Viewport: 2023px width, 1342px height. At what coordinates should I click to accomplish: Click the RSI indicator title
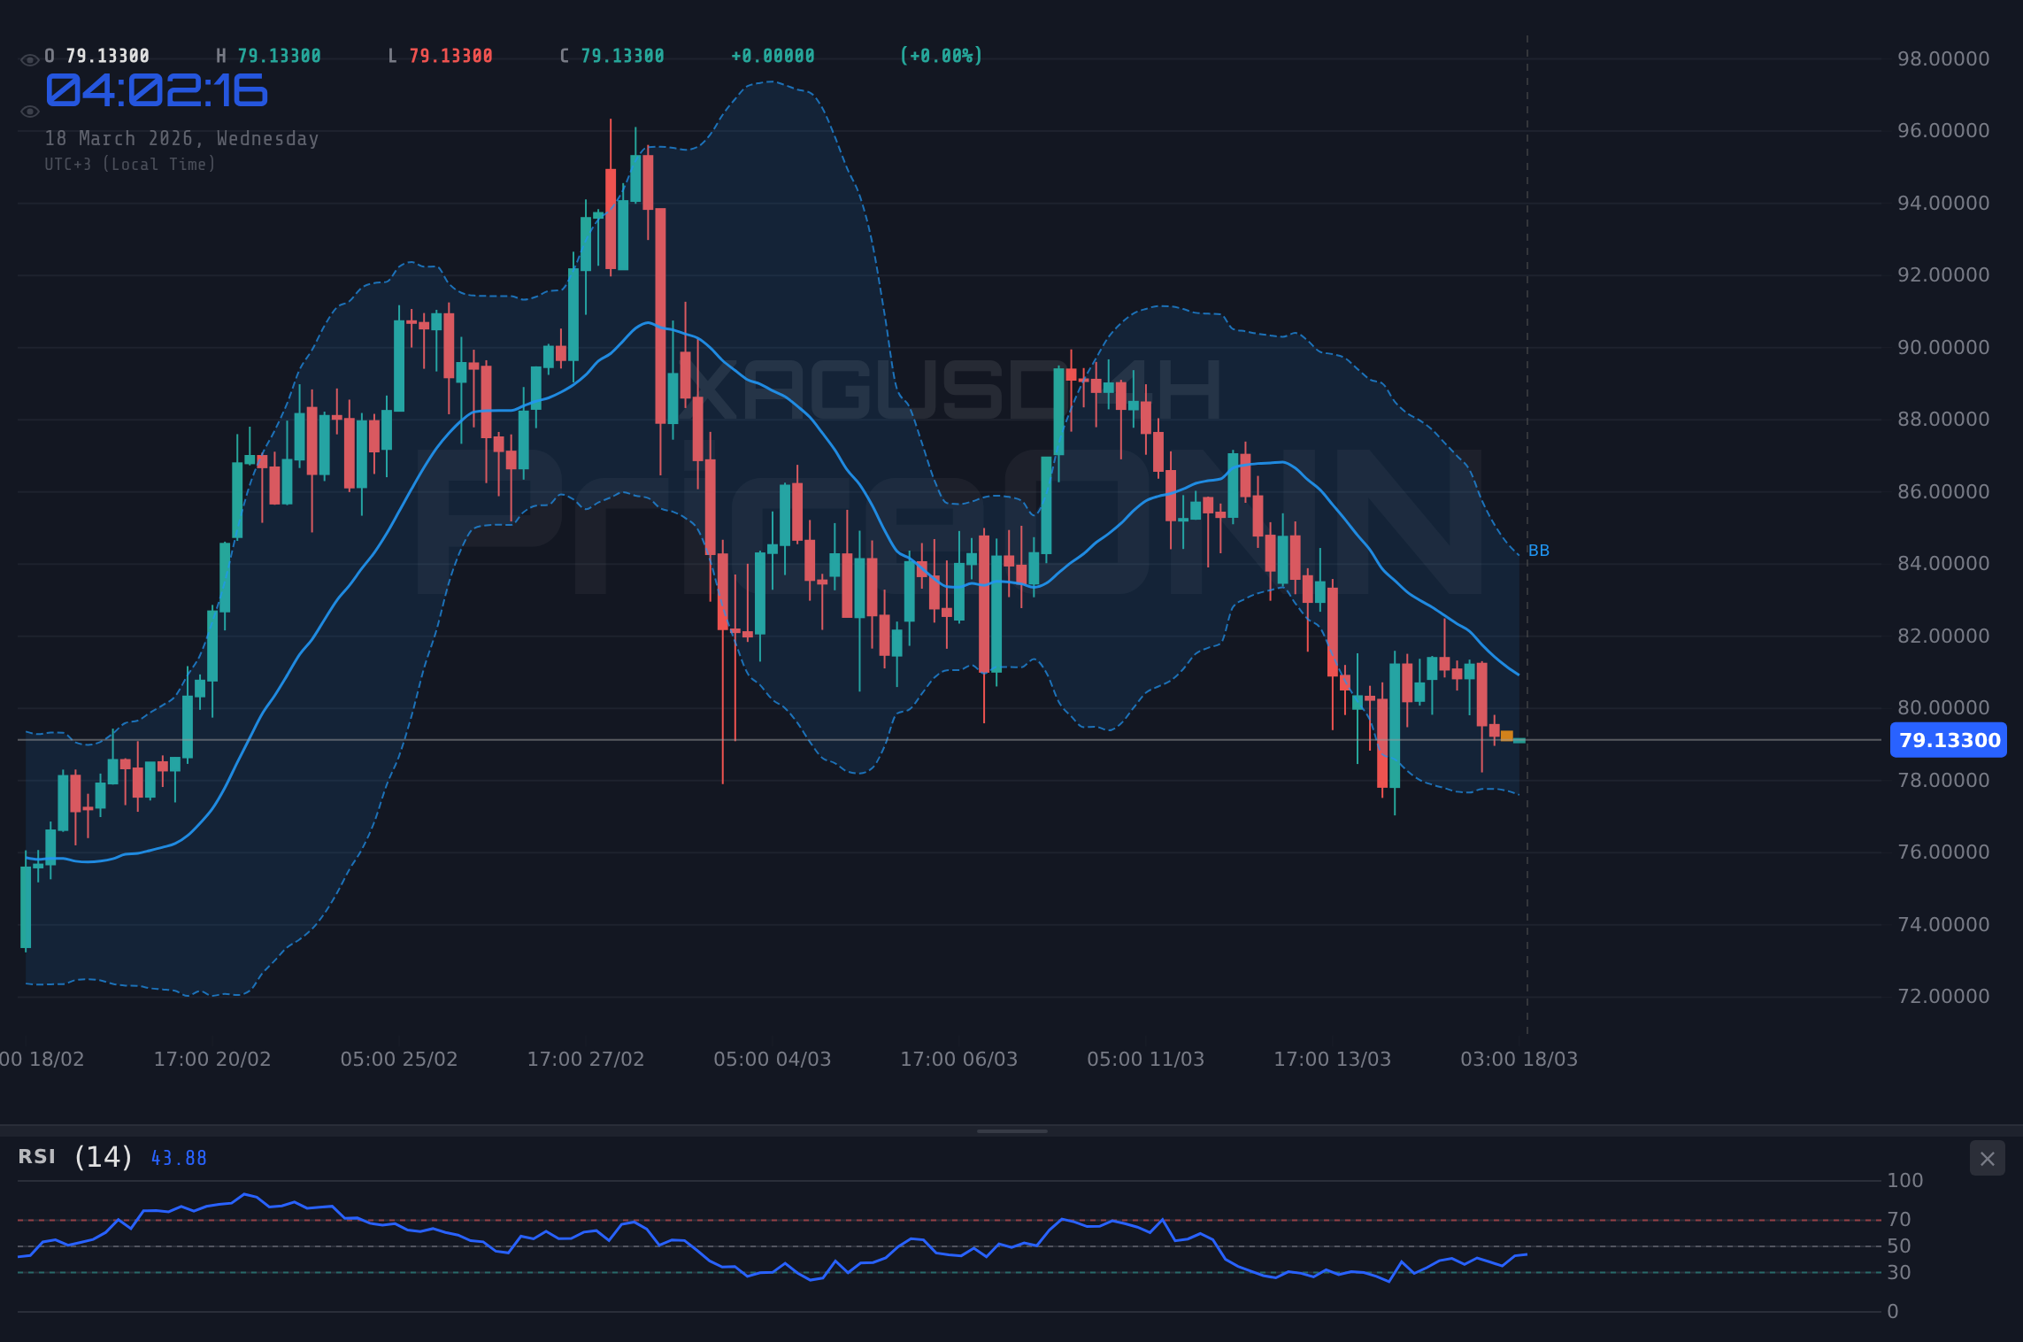point(37,1157)
